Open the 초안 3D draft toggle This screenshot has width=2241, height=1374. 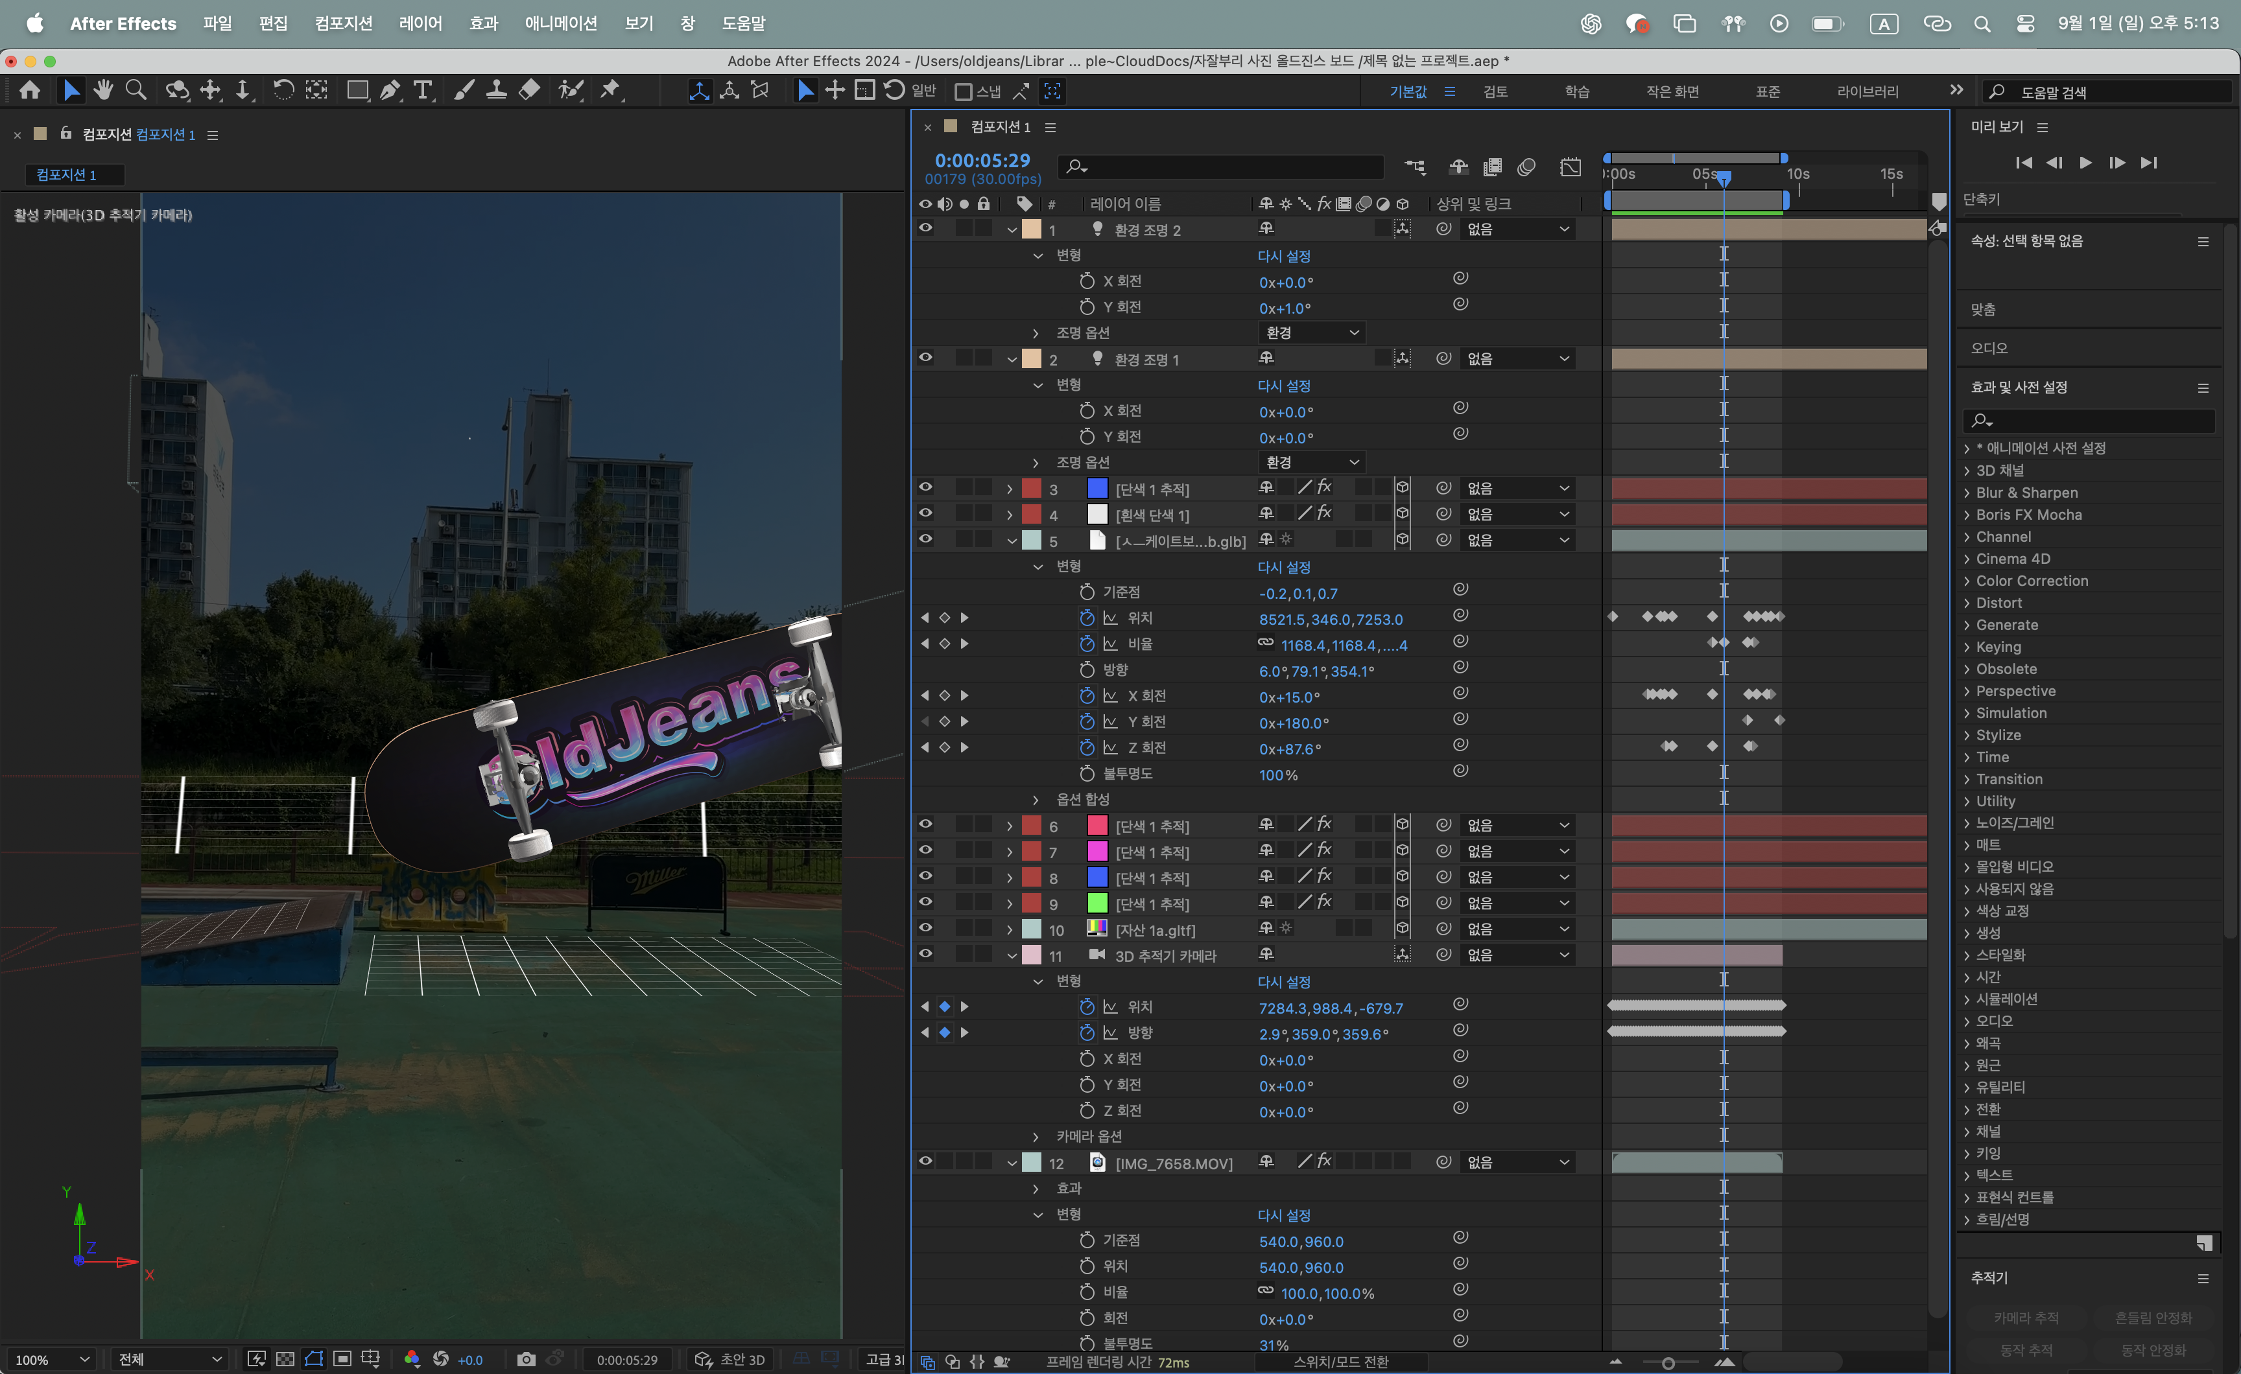point(729,1360)
